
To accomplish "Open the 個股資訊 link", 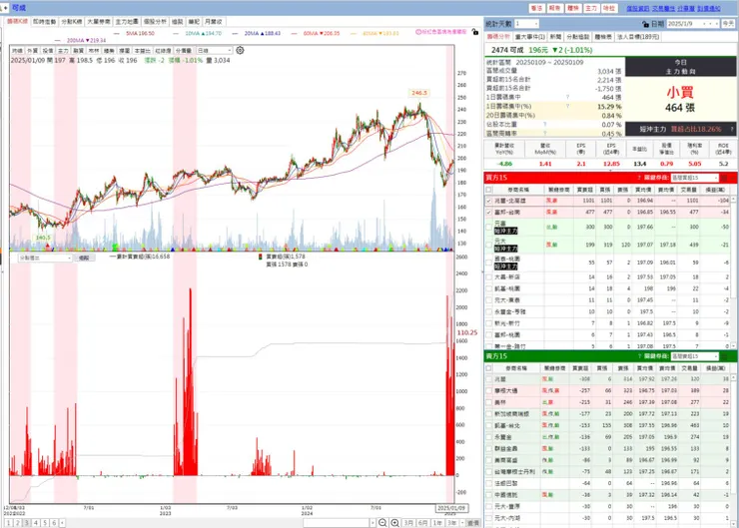I will (638, 8).
